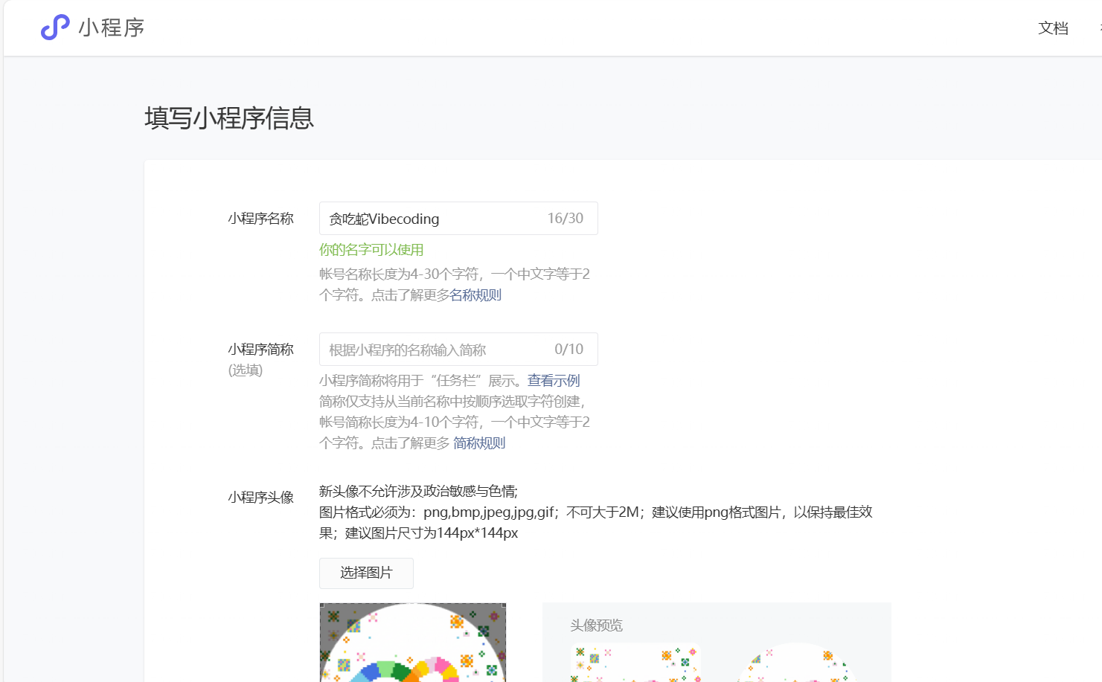This screenshot has height=682, width=1102.
Task: Click the avatar crop area image
Action: [413, 643]
